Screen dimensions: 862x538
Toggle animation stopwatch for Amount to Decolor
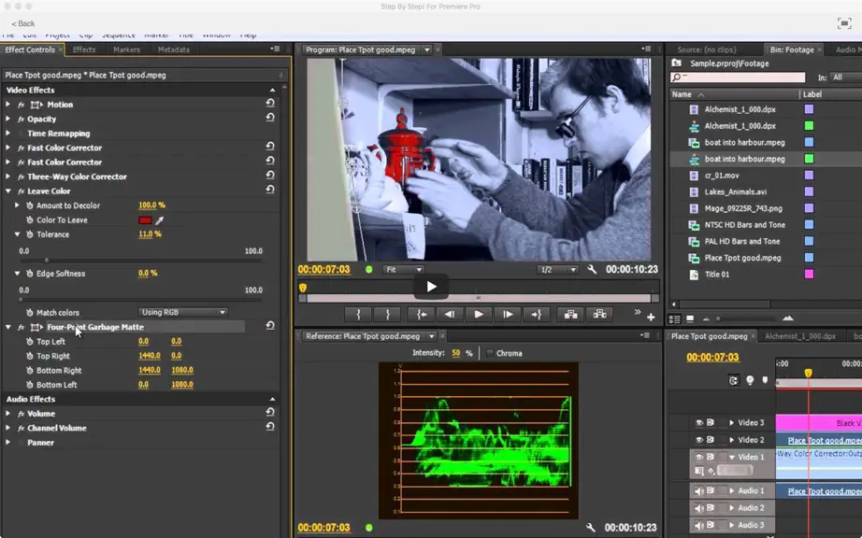point(30,205)
